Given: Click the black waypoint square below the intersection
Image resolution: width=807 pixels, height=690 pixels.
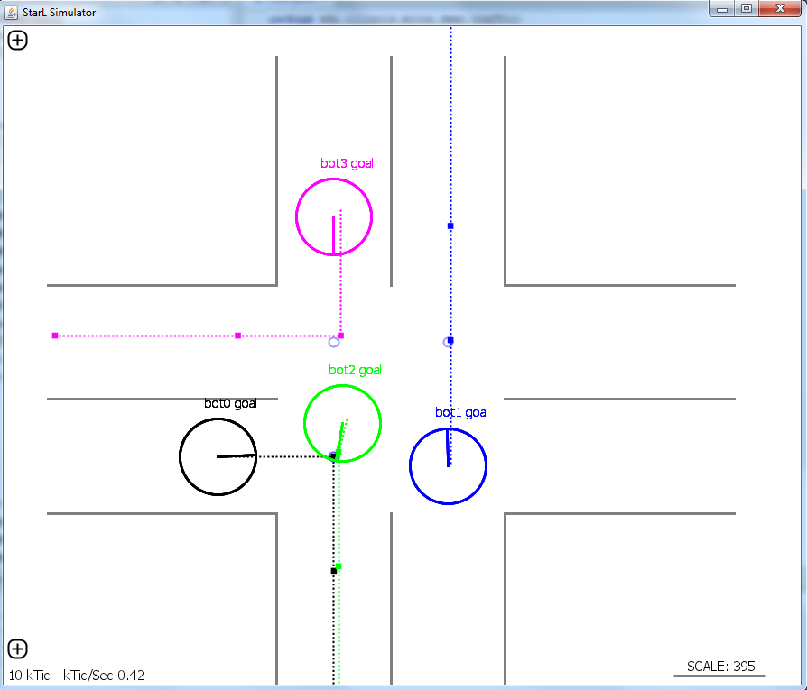Looking at the screenshot, I should 333,571.
